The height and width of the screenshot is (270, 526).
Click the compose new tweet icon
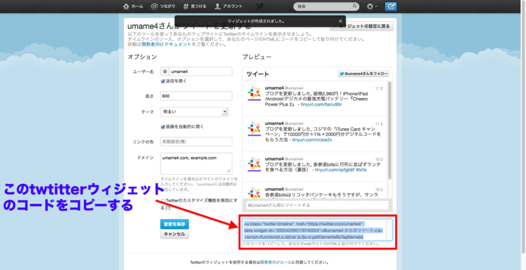coord(391,7)
